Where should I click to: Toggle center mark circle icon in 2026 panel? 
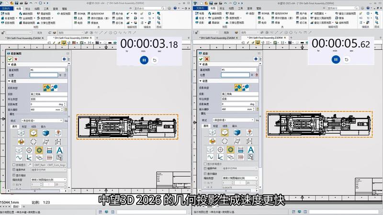click(x=29, y=150)
